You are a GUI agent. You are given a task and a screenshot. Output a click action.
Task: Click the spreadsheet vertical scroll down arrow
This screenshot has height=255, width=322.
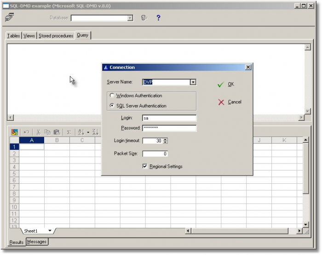pyautogui.click(x=305, y=225)
